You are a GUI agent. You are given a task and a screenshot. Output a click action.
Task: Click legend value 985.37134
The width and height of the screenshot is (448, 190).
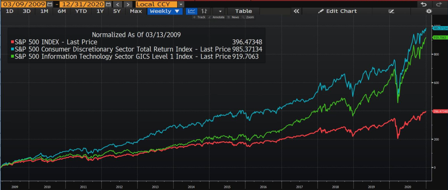[247, 49]
